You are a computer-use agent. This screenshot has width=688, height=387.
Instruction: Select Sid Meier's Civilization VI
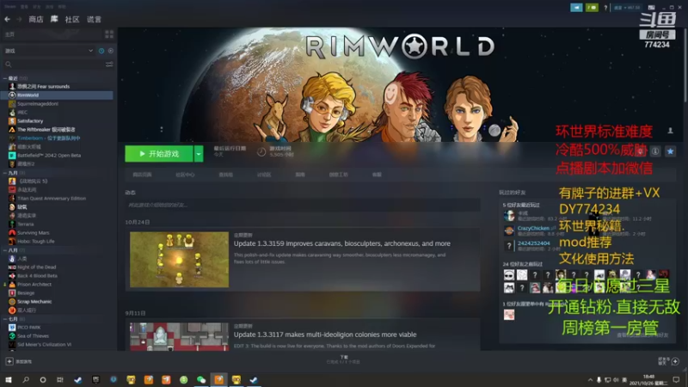point(45,345)
